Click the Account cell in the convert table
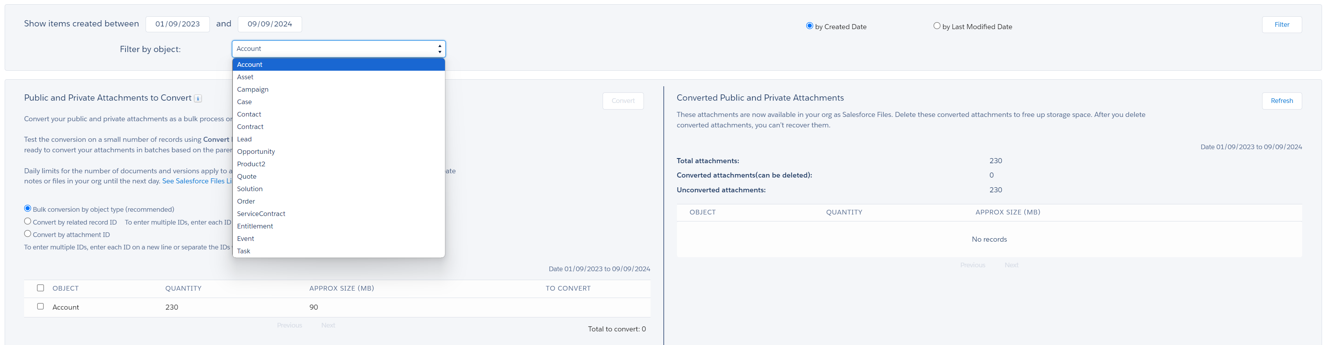This screenshot has height=345, width=1324. pos(66,307)
